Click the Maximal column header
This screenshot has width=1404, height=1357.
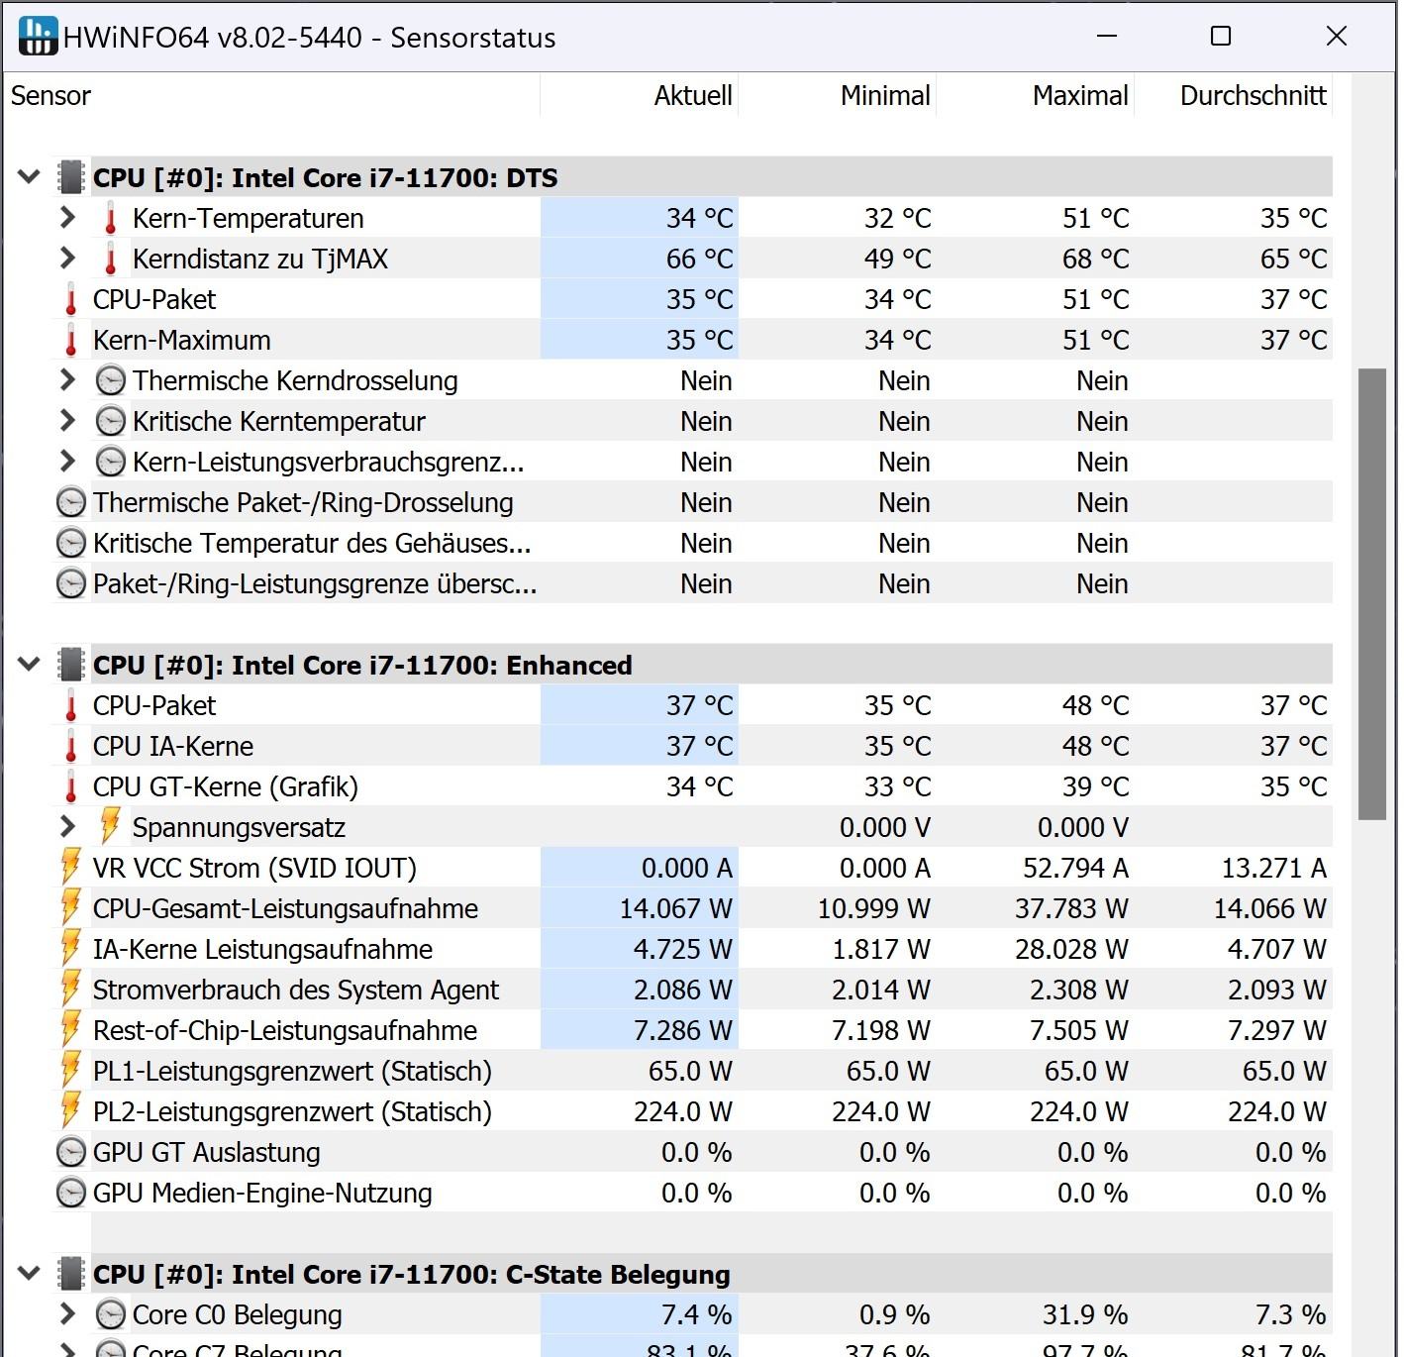click(1036, 95)
